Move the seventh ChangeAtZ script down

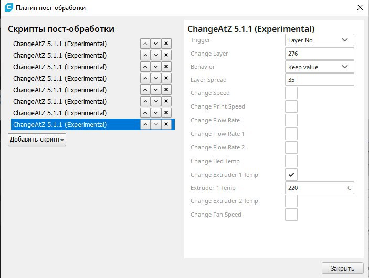[156, 113]
